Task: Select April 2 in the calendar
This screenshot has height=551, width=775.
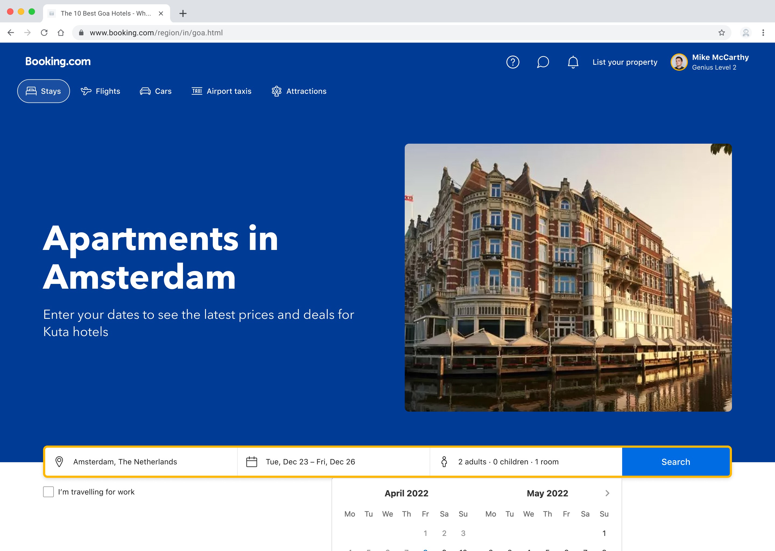Action: tap(444, 533)
